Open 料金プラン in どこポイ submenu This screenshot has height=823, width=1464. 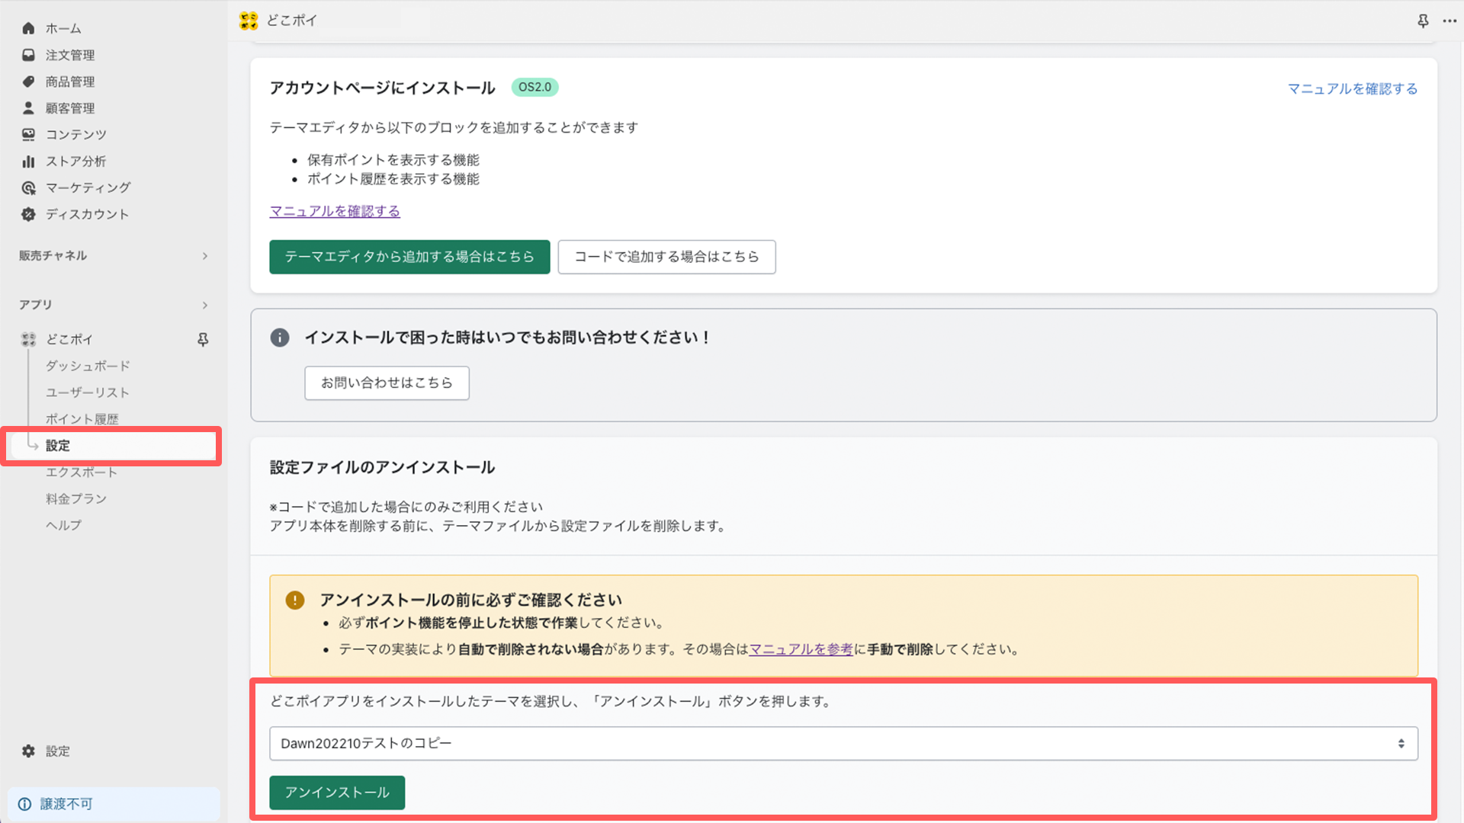[x=76, y=498]
